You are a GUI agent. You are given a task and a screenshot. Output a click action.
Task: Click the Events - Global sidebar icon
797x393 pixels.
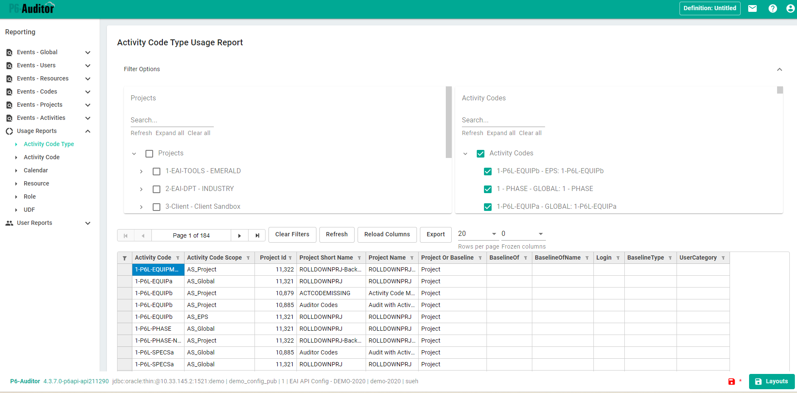point(9,52)
